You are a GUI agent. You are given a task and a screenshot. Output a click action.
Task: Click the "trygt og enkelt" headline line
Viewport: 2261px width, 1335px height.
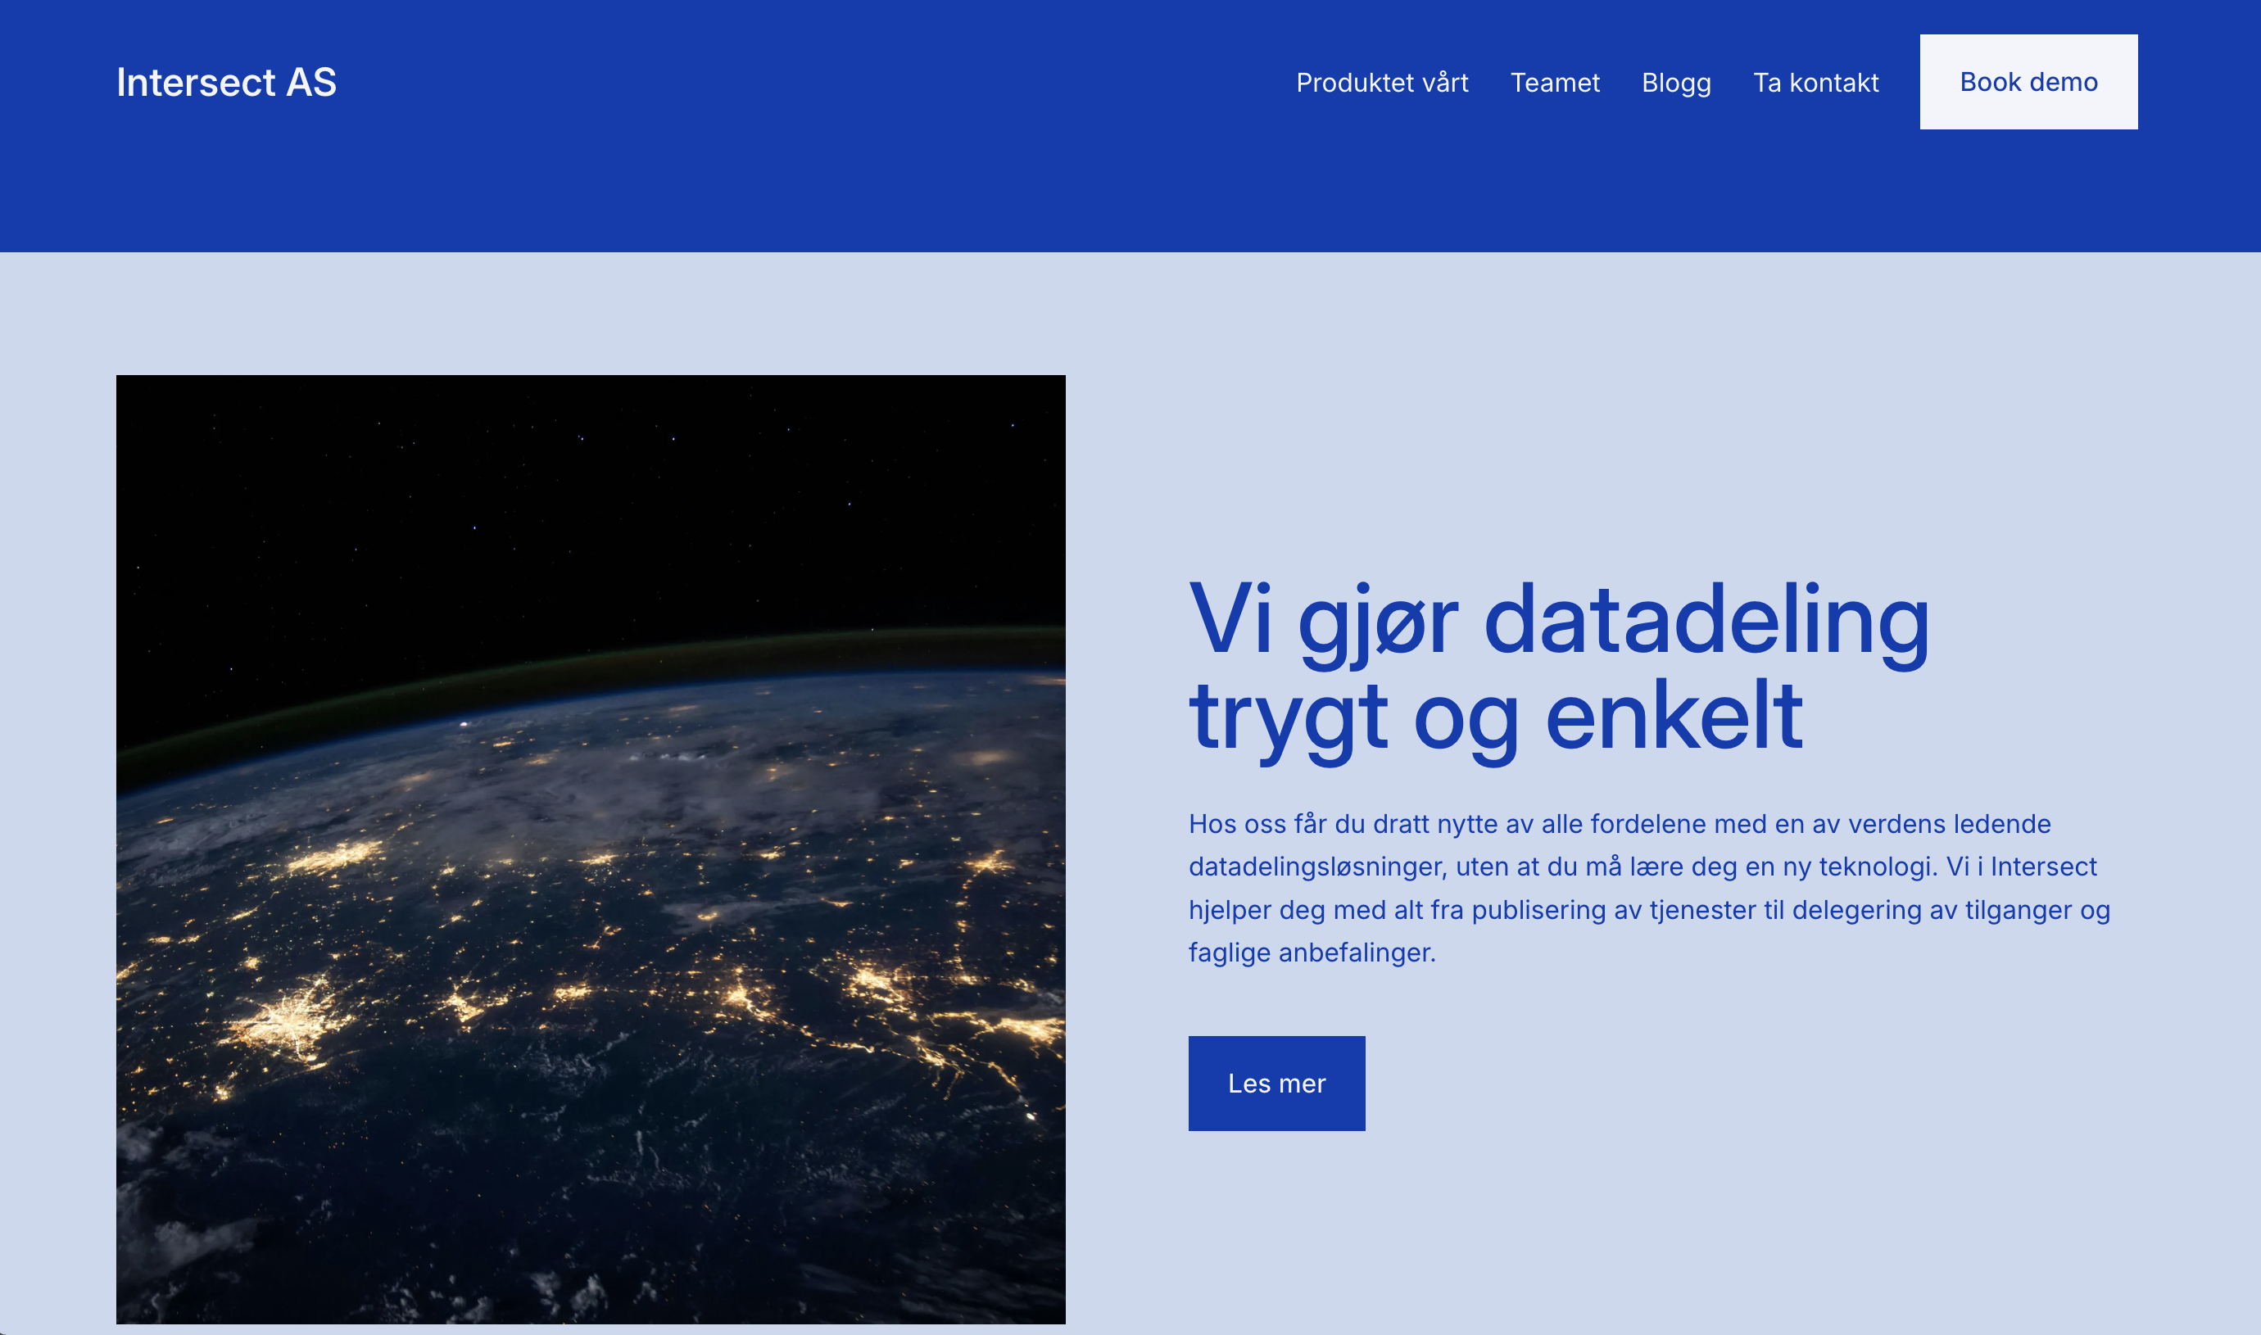click(x=1495, y=717)
